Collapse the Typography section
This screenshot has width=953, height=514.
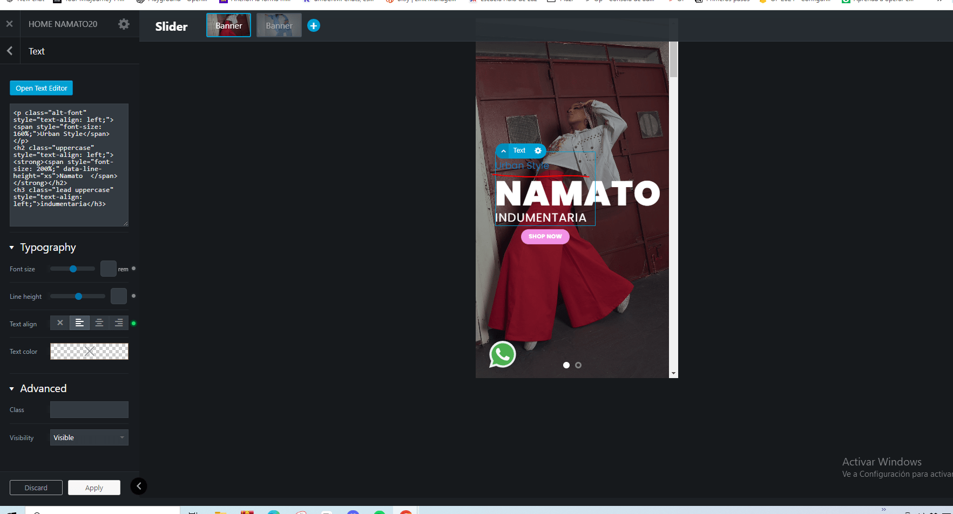click(x=12, y=248)
